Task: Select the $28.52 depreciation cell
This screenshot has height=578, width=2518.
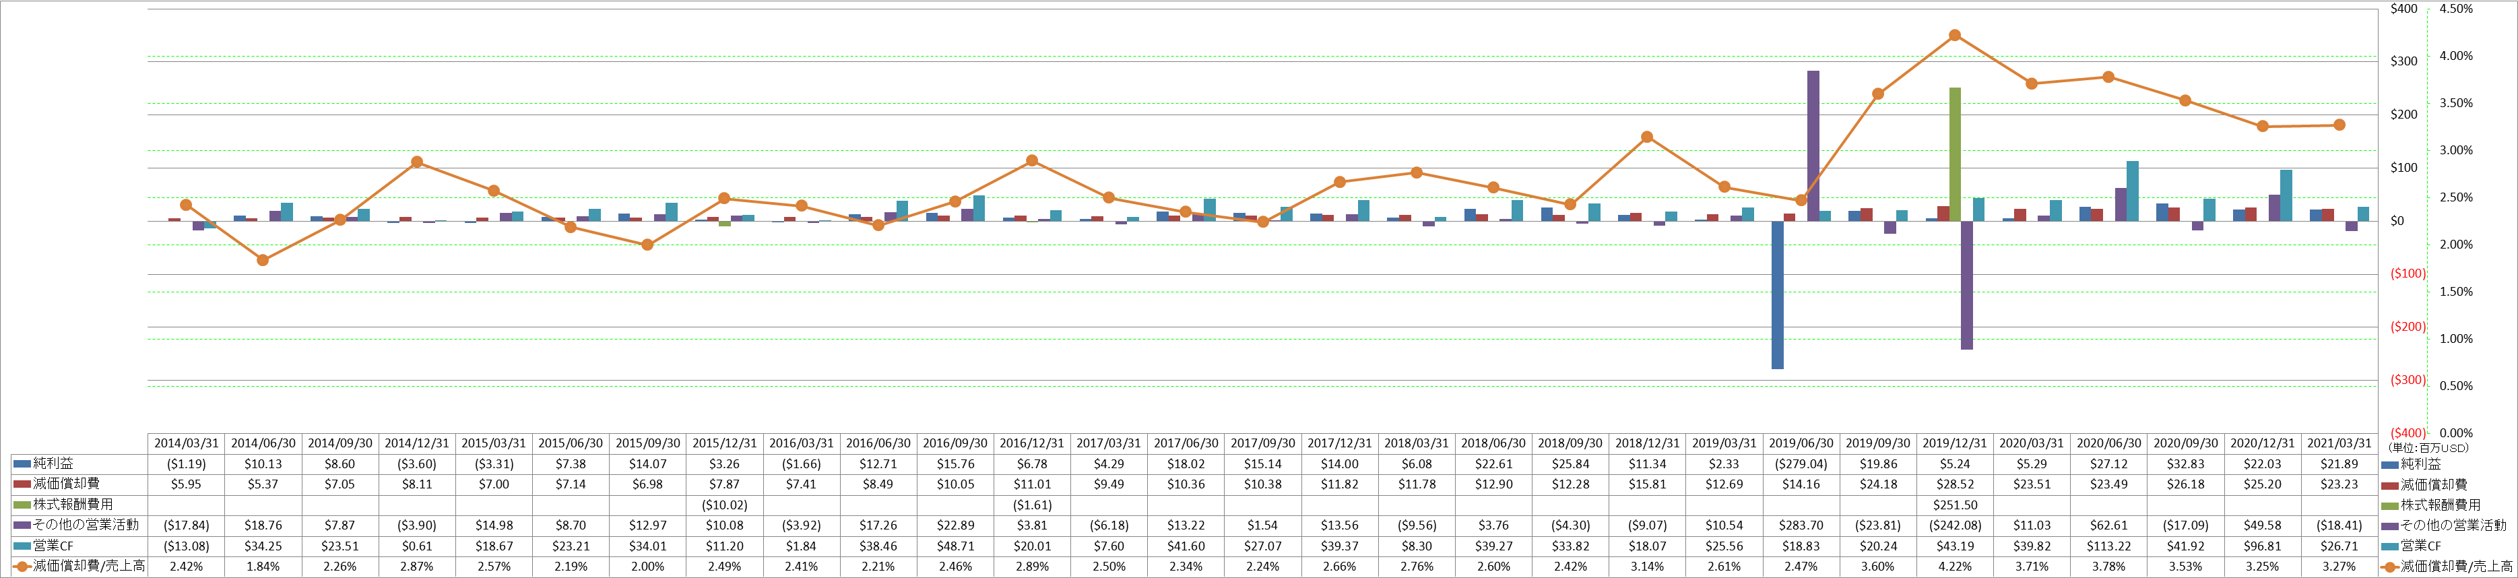Action: point(1955,484)
